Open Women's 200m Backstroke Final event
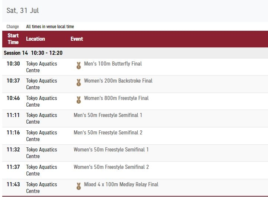The image size is (268, 197). coord(118,81)
